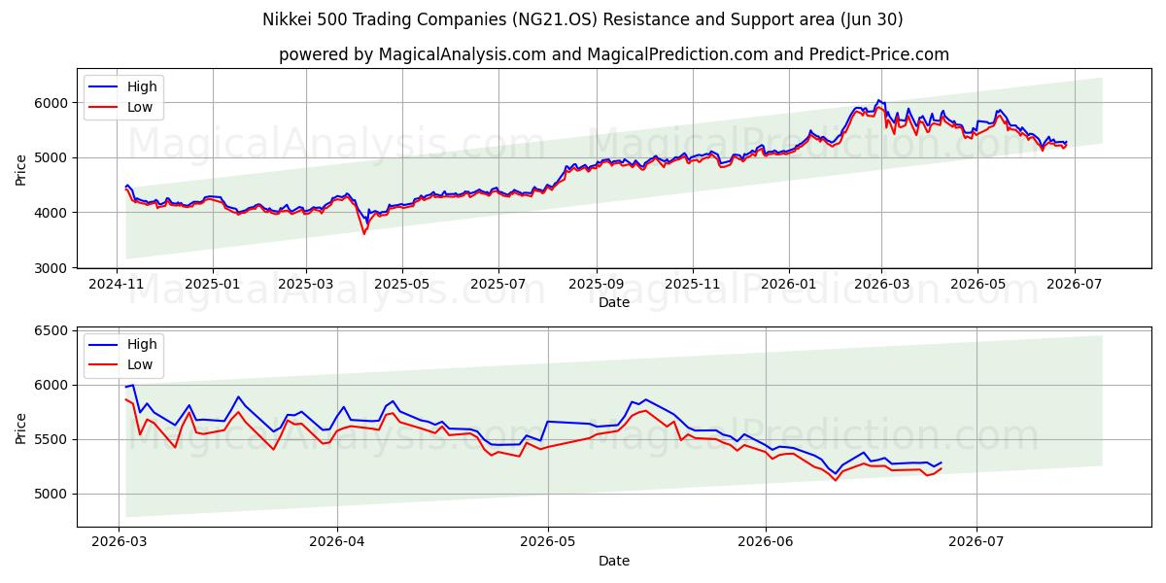Click the '4000' y-axis tick in top chart
This screenshot has height=583, width=1166.
click(x=51, y=213)
